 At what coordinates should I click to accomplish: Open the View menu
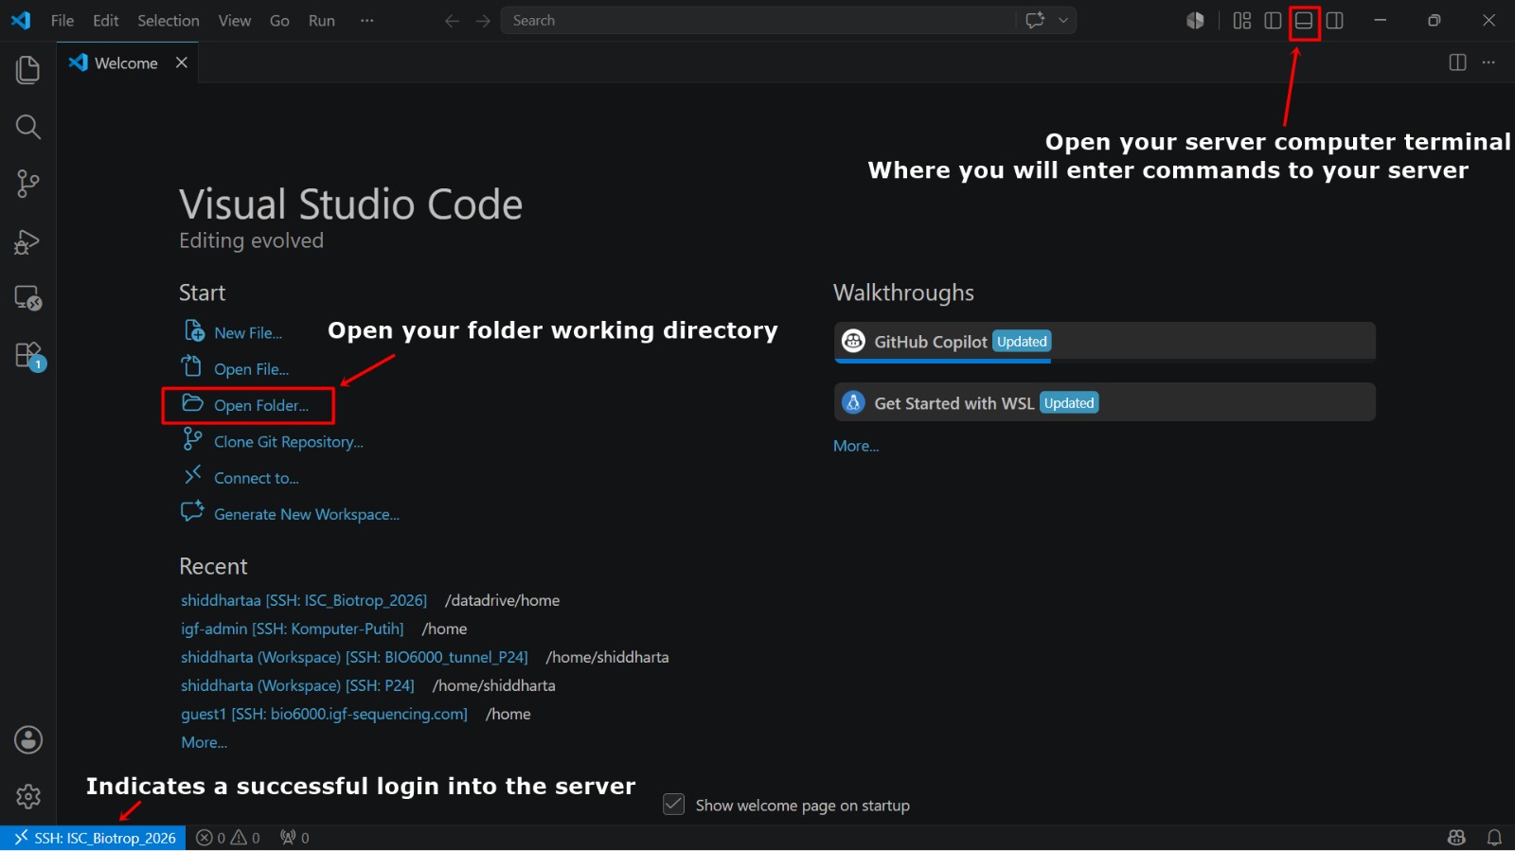coord(235,20)
